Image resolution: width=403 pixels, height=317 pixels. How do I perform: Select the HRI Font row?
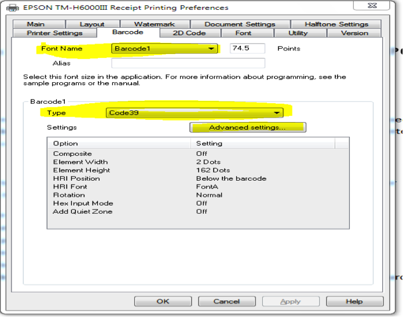(x=198, y=187)
